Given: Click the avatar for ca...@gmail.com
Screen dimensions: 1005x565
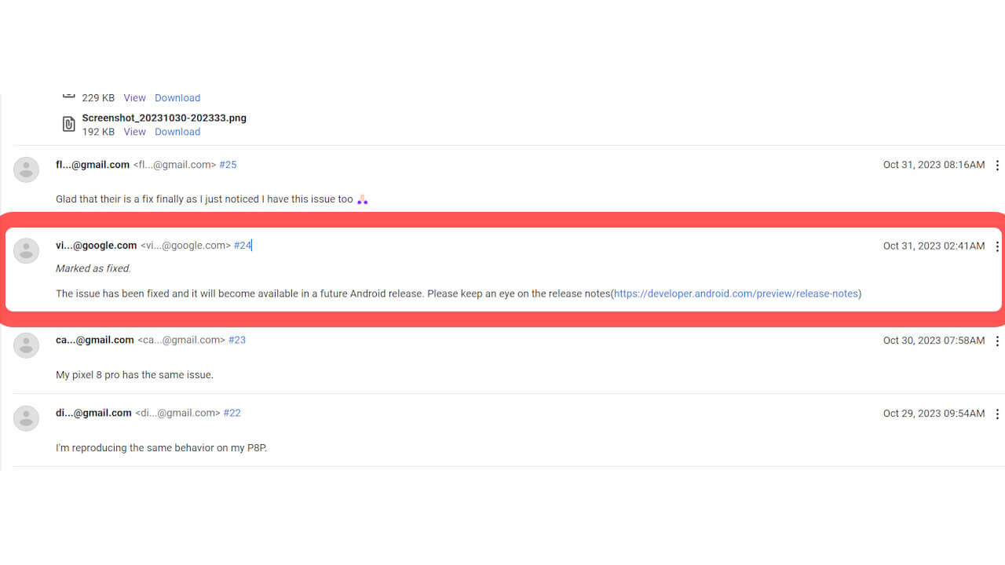Looking at the screenshot, I should click(26, 345).
